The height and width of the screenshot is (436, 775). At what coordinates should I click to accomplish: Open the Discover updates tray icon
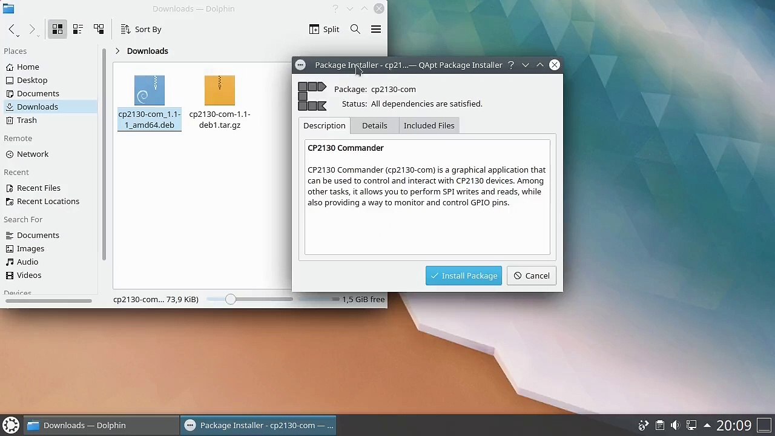[x=644, y=425]
